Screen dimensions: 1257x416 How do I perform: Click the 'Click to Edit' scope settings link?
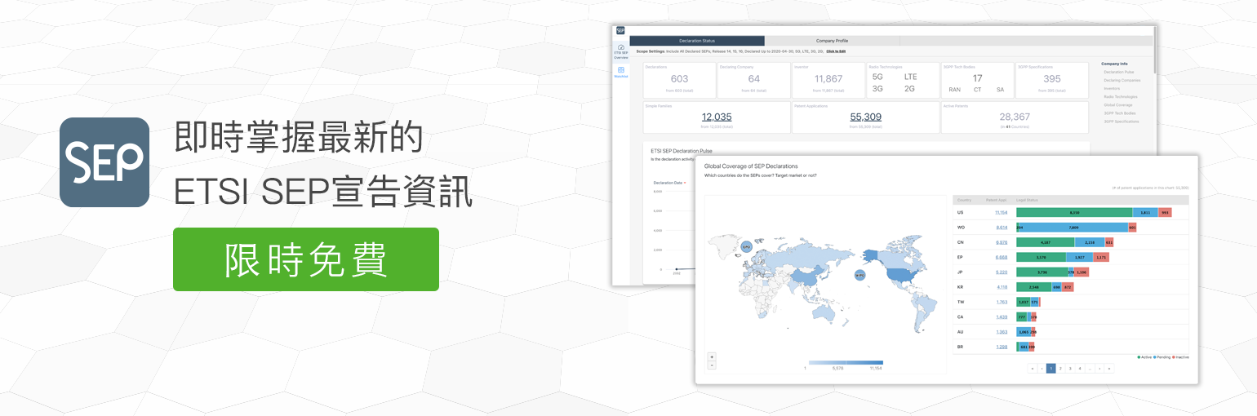pyautogui.click(x=836, y=51)
